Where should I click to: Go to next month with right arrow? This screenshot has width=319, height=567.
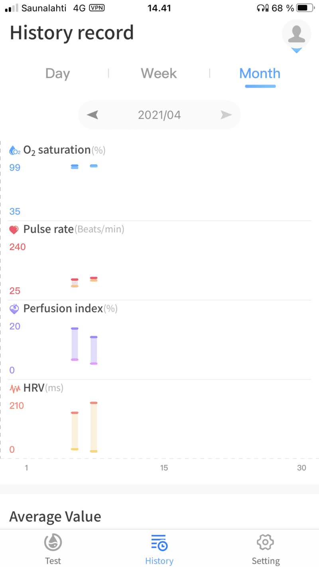(x=226, y=115)
